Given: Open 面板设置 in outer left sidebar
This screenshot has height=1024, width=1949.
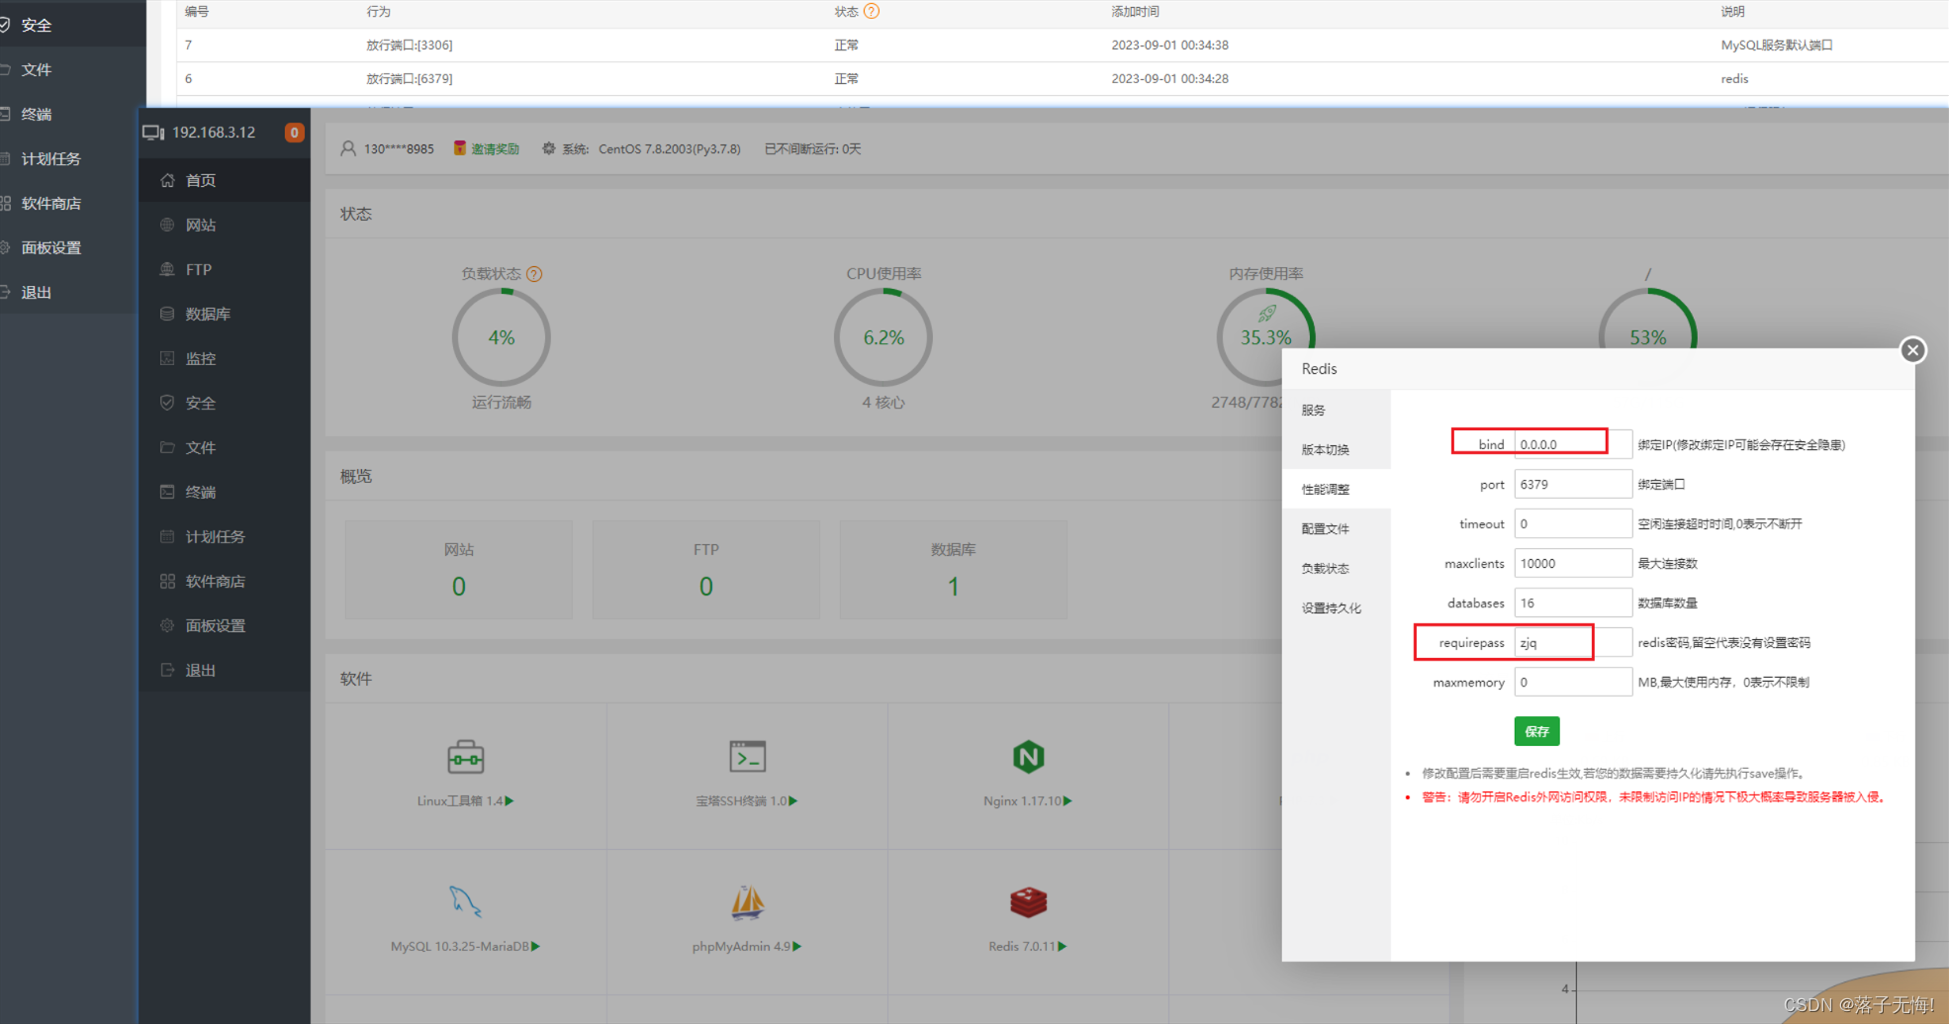Looking at the screenshot, I should tap(69, 247).
